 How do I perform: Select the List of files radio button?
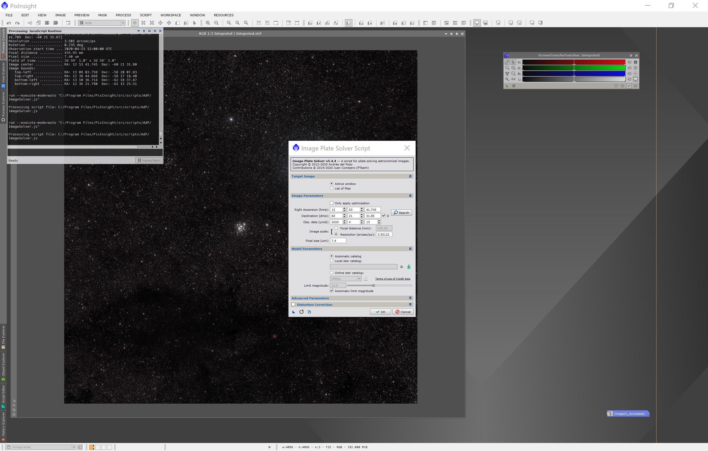click(332, 188)
